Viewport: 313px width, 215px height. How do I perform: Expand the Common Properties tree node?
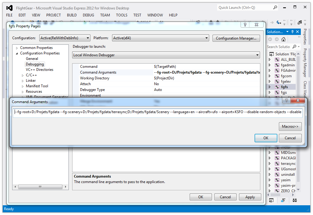pos(17,48)
